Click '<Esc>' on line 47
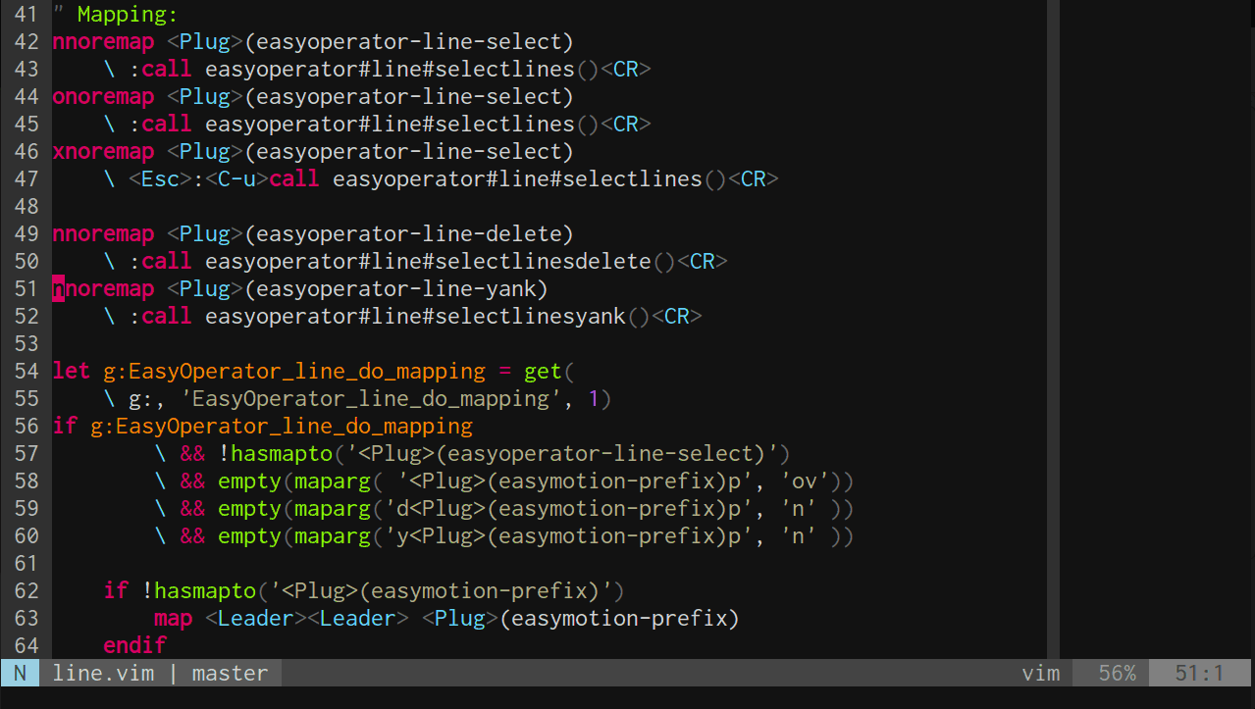The height and width of the screenshot is (709, 1255). 161,179
